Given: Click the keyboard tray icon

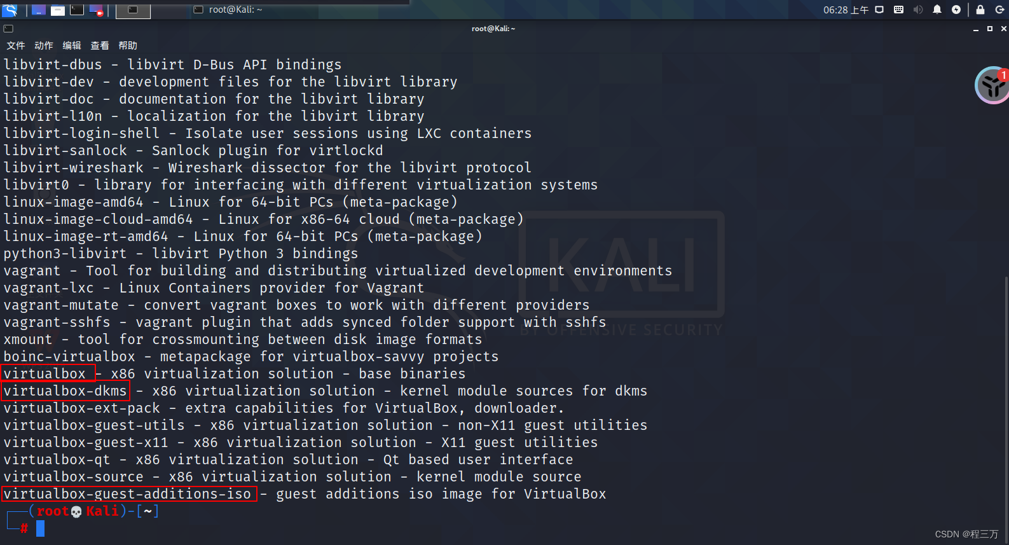Looking at the screenshot, I should pos(898,10).
